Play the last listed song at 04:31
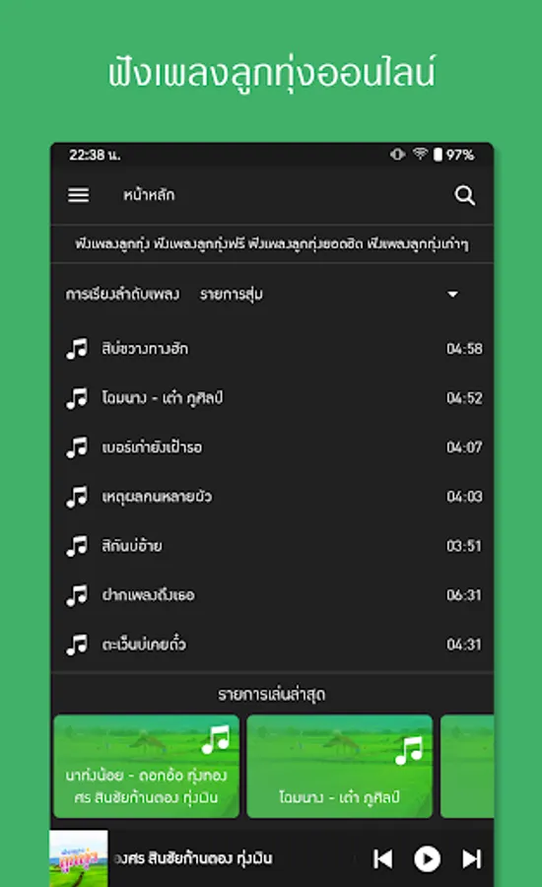The image size is (542, 887). tap(272, 644)
